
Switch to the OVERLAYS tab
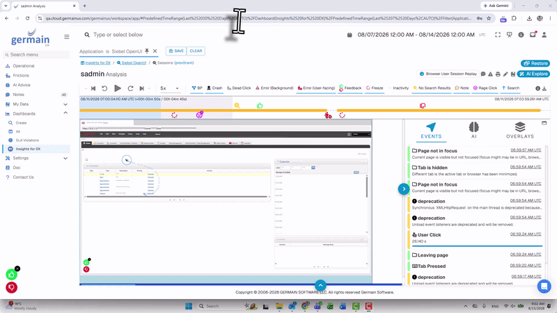520,131
